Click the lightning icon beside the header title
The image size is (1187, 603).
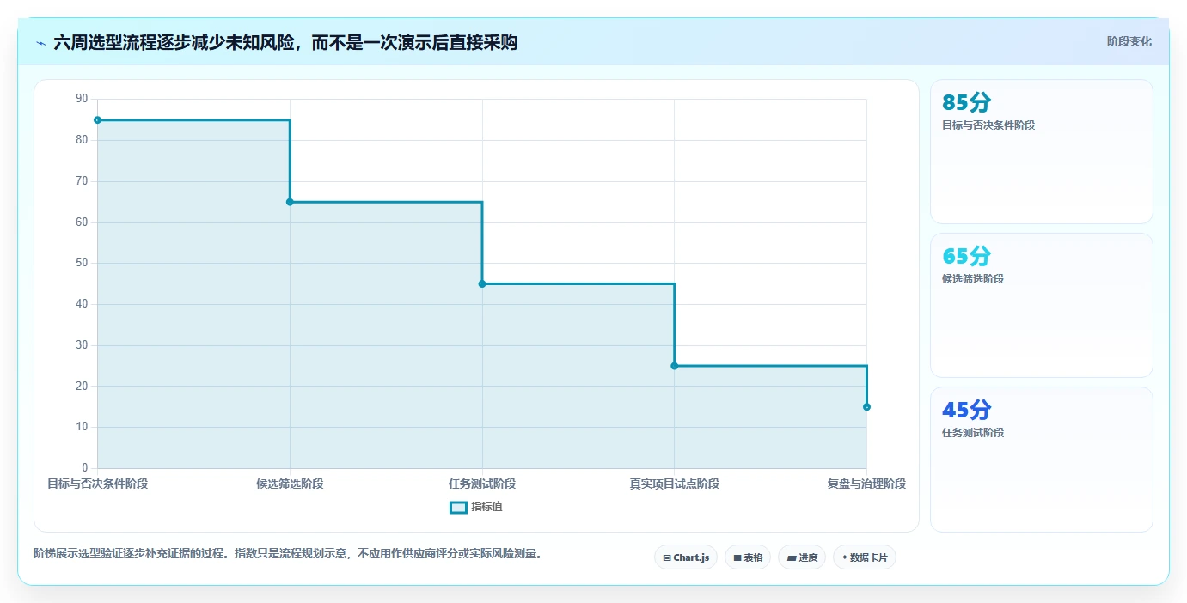[40, 42]
